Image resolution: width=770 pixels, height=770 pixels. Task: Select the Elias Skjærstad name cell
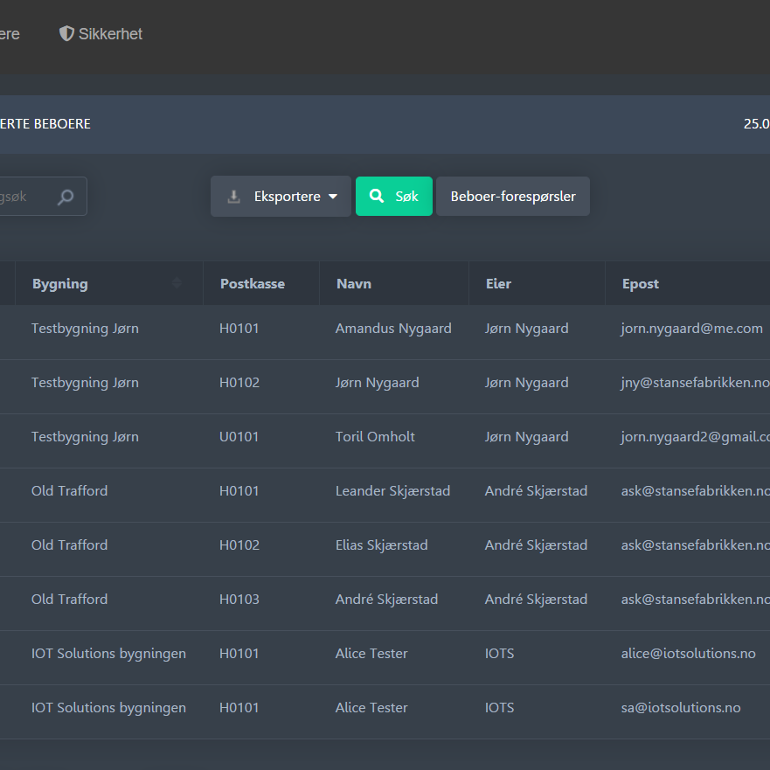point(382,545)
